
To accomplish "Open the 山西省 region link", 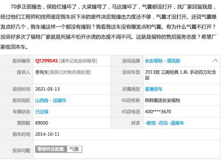I will [42, 101].
